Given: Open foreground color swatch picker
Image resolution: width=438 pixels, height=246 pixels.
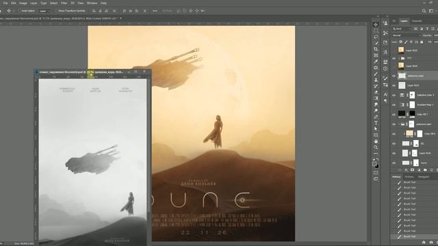Looking at the screenshot, I should point(374,164).
